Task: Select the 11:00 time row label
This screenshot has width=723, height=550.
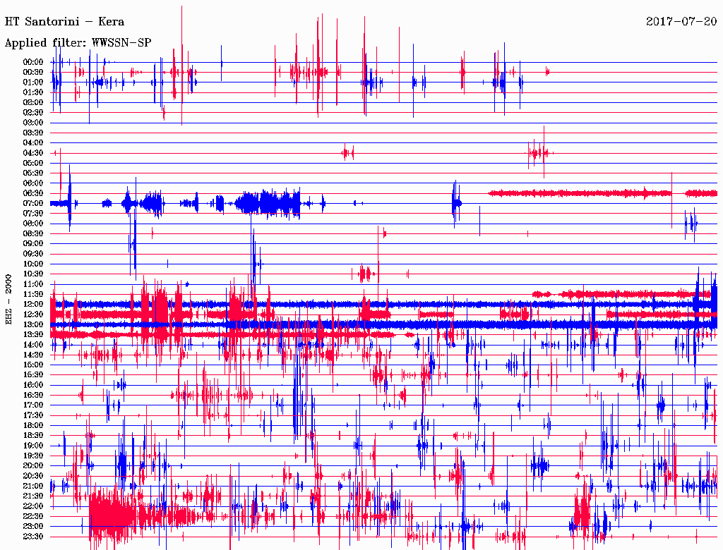Action: 33,284
